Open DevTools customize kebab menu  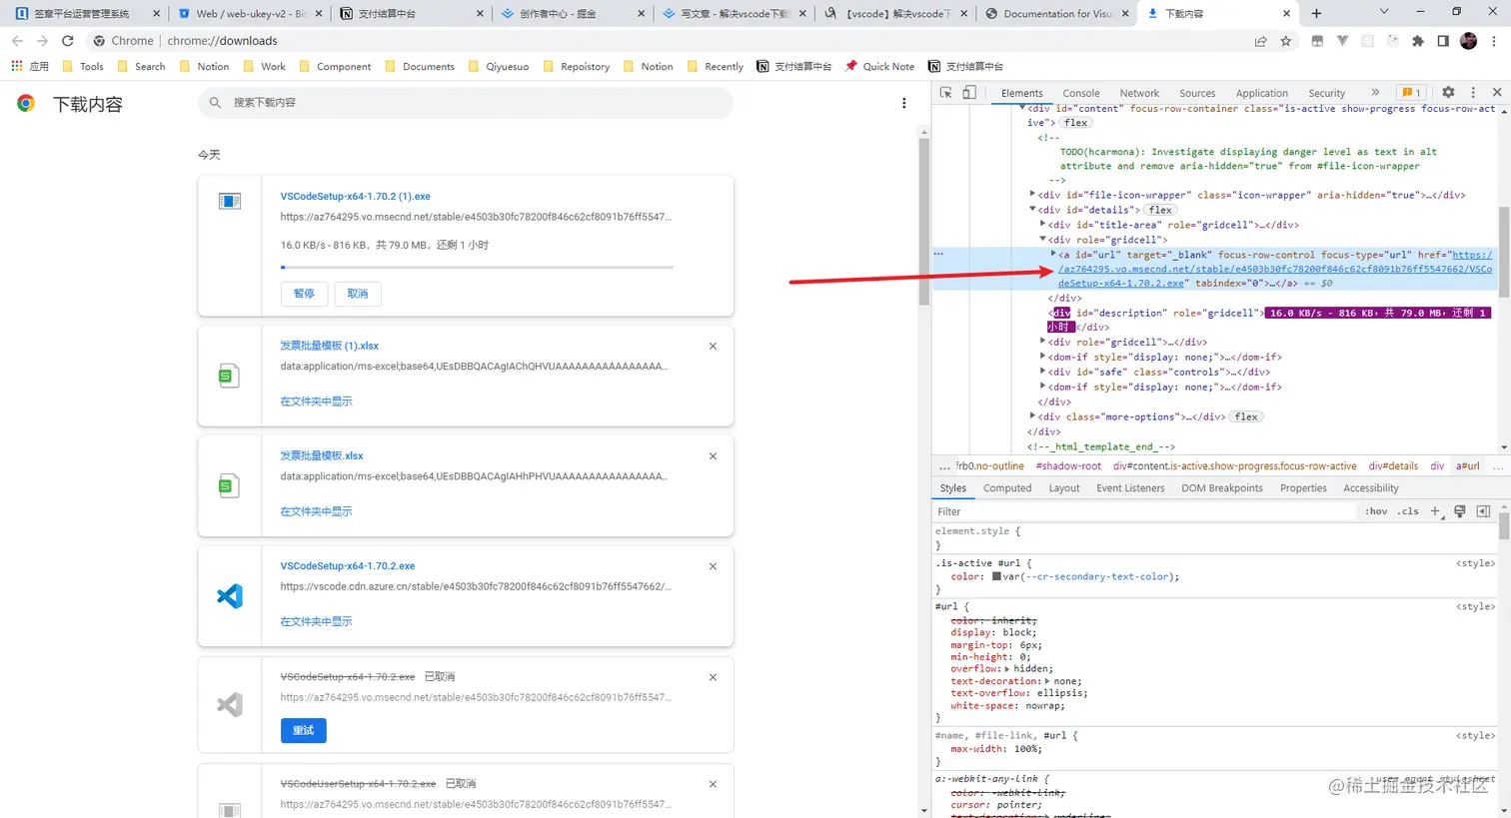1472,92
